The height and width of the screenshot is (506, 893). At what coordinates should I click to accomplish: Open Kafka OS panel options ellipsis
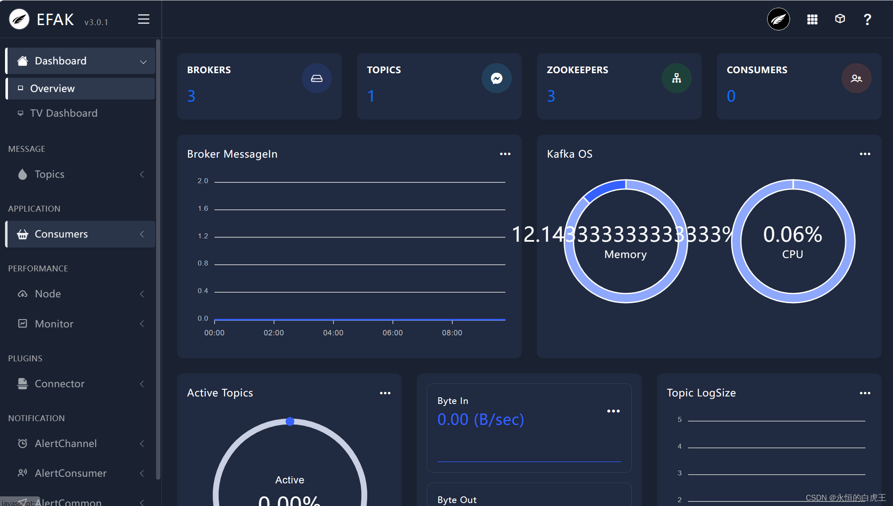coord(865,154)
